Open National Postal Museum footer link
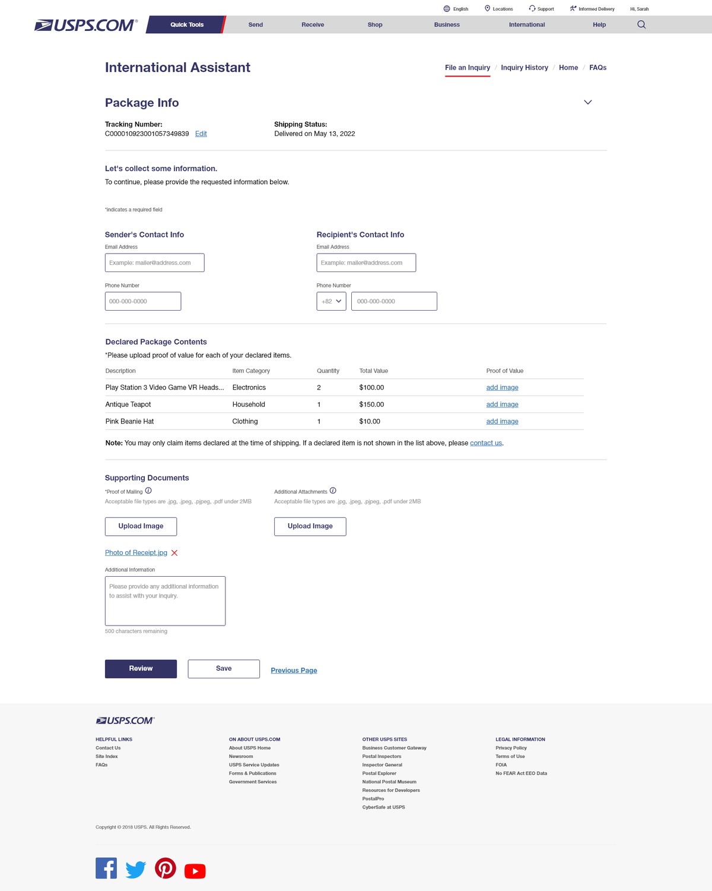The height and width of the screenshot is (891, 712). [389, 782]
